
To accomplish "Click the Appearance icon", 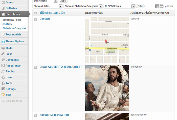I will coord(3,65).
